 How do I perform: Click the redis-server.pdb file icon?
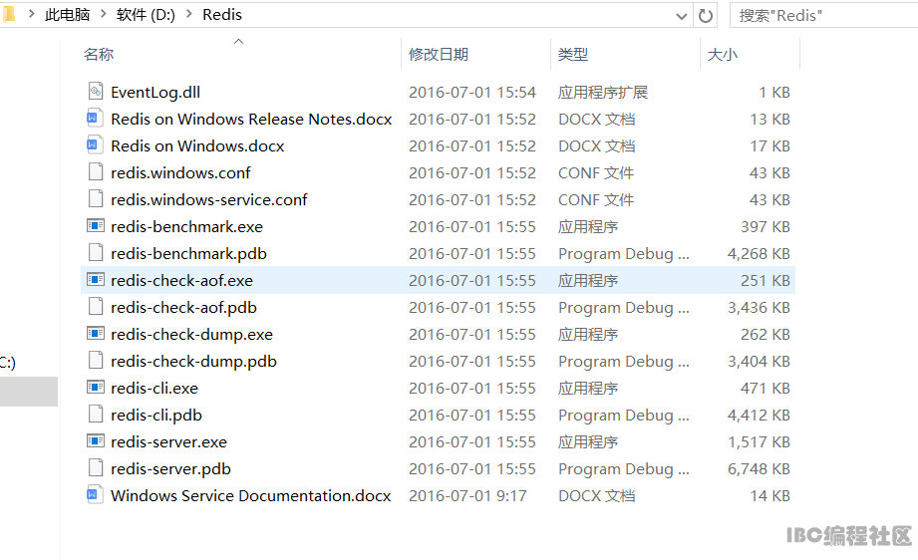coord(96,467)
